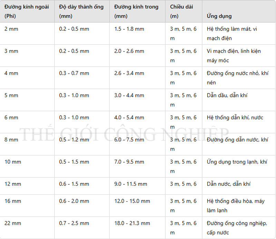
Task: Select the "16 mm" row label
Action: coord(13,201)
